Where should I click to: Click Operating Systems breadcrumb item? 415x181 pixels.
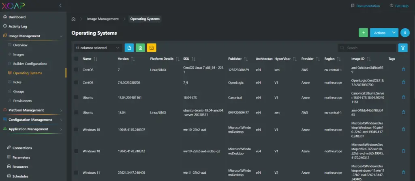tap(145, 19)
